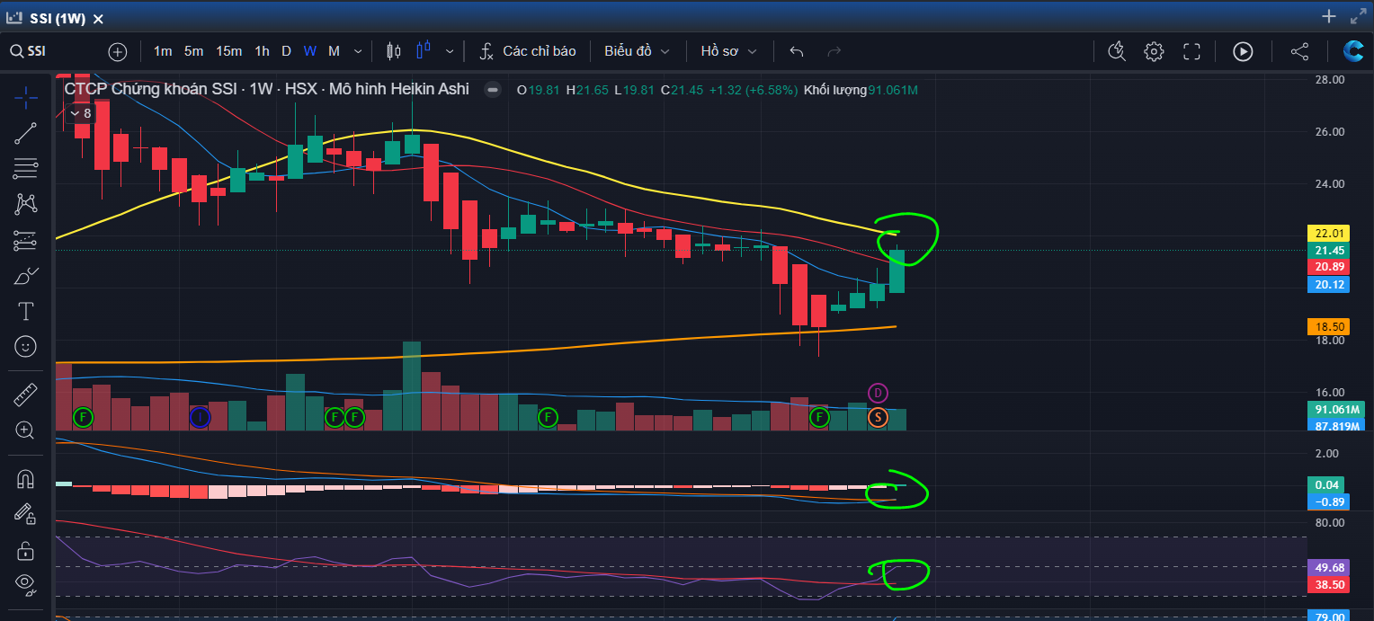Activate the zoom in tool

26,430
